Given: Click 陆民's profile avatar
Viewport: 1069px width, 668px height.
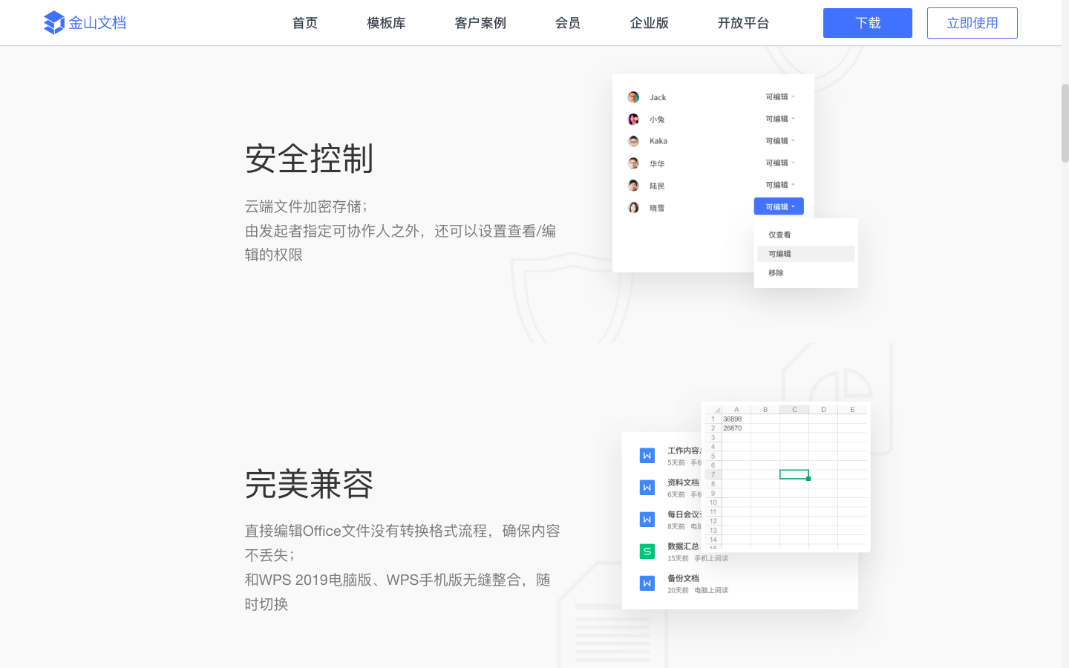Looking at the screenshot, I should [633, 185].
